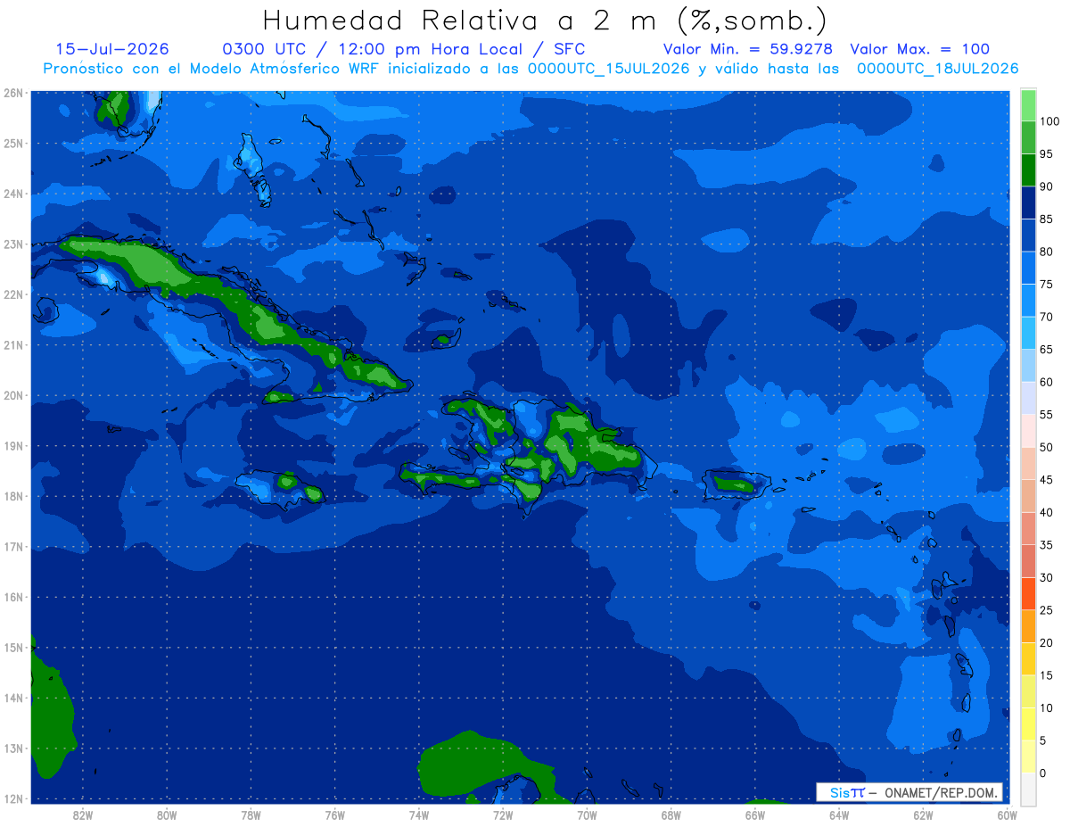Click the longitude axis label '78W'
The width and height of the screenshot is (1070, 827).
251,815
